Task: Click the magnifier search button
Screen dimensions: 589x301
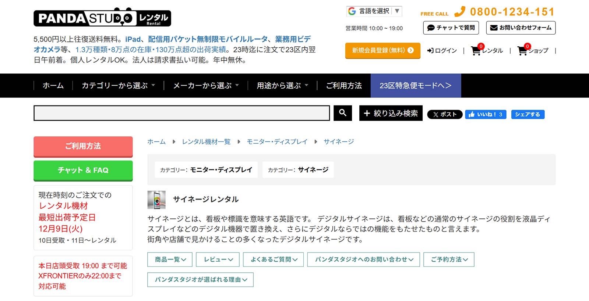Action: coord(343,113)
